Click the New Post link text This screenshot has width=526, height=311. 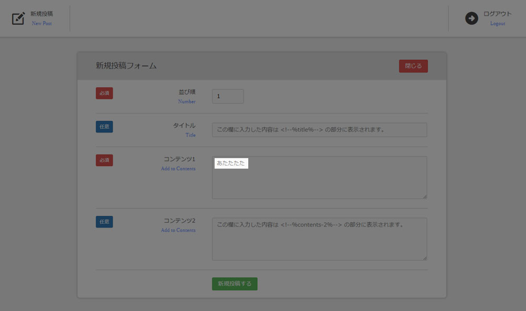point(42,24)
